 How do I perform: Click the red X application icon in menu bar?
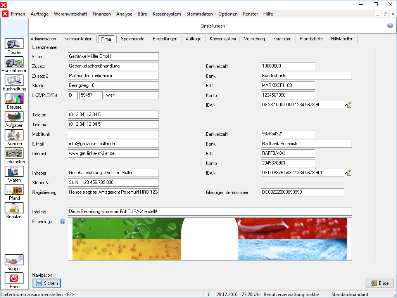5,14
